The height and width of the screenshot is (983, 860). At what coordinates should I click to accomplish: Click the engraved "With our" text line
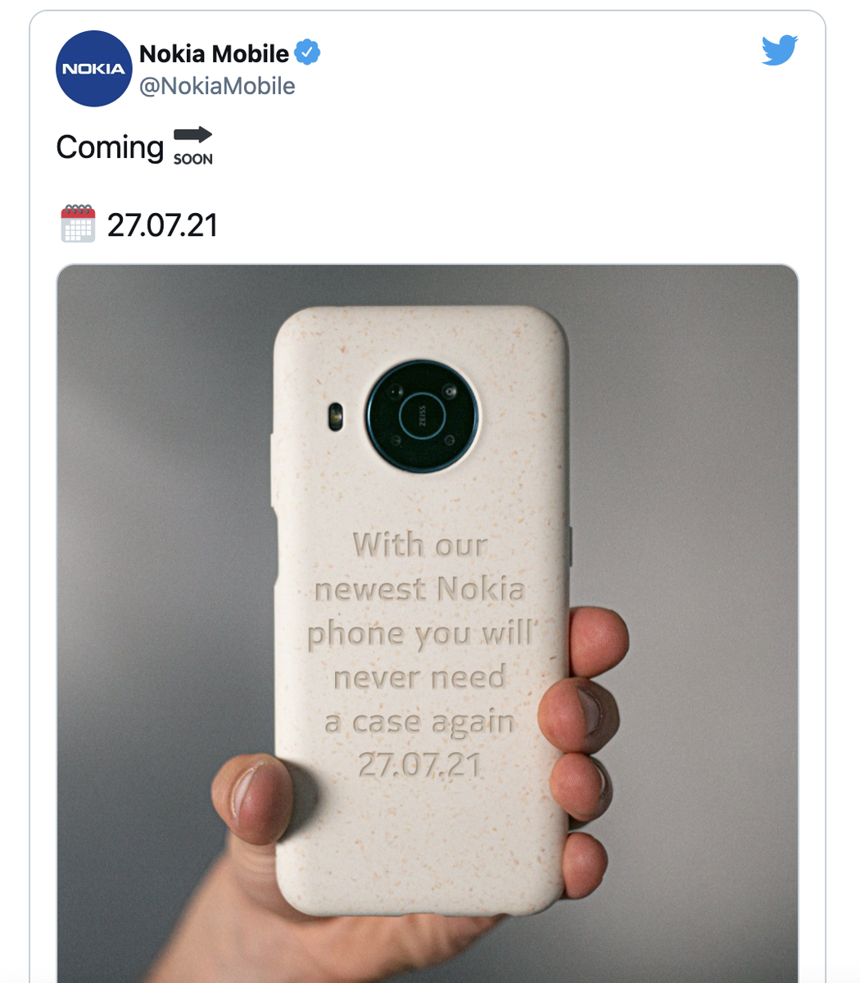click(420, 544)
